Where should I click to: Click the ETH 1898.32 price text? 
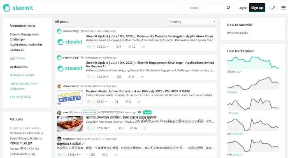235,155
